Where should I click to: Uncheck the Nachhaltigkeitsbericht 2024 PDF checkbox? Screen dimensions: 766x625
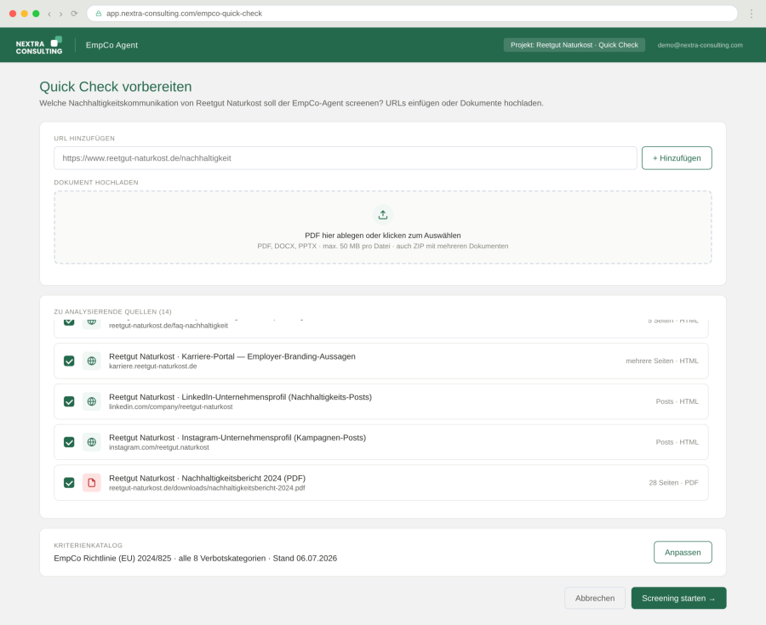[70, 482]
